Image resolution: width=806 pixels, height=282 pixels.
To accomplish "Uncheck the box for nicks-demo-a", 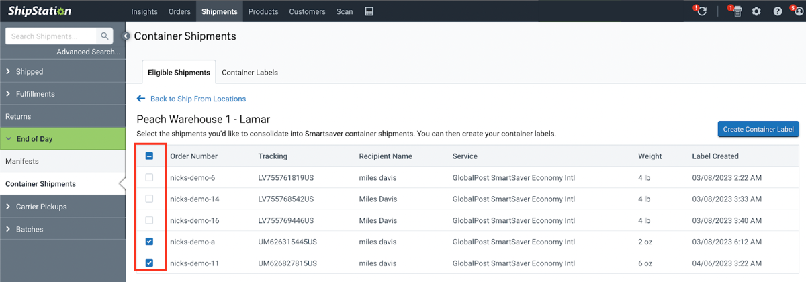I will tap(149, 242).
